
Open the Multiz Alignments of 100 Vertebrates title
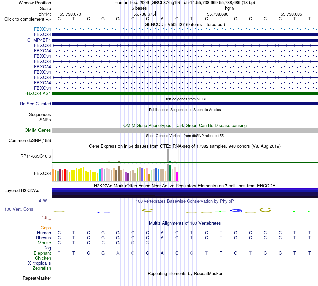click(x=185, y=223)
